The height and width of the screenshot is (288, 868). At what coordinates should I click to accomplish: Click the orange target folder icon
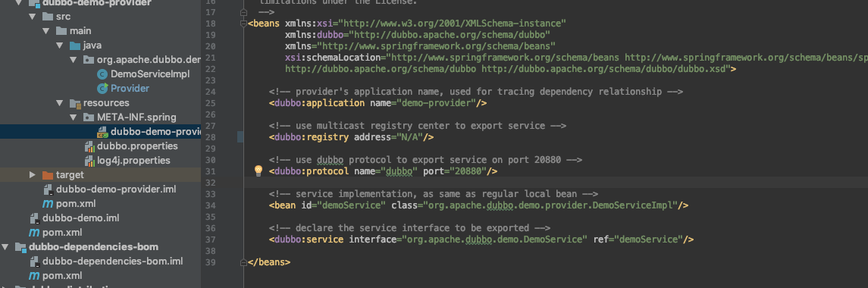pos(47,175)
